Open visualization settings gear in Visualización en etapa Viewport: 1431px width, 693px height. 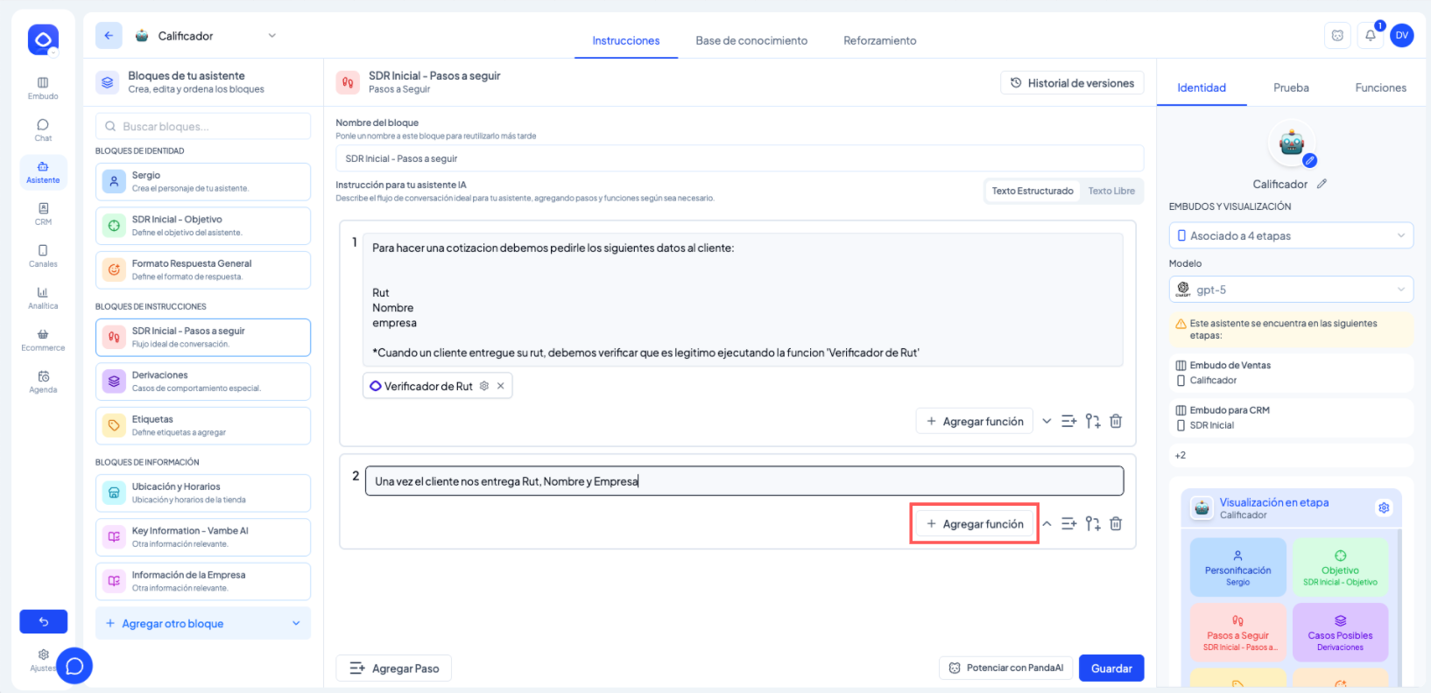[x=1384, y=507]
